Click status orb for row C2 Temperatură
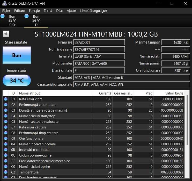192x181 pixels. [x=6, y=172]
